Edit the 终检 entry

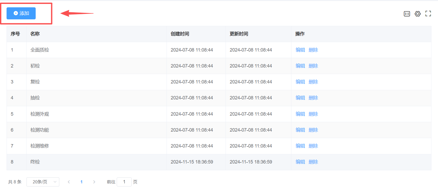(x=300, y=162)
